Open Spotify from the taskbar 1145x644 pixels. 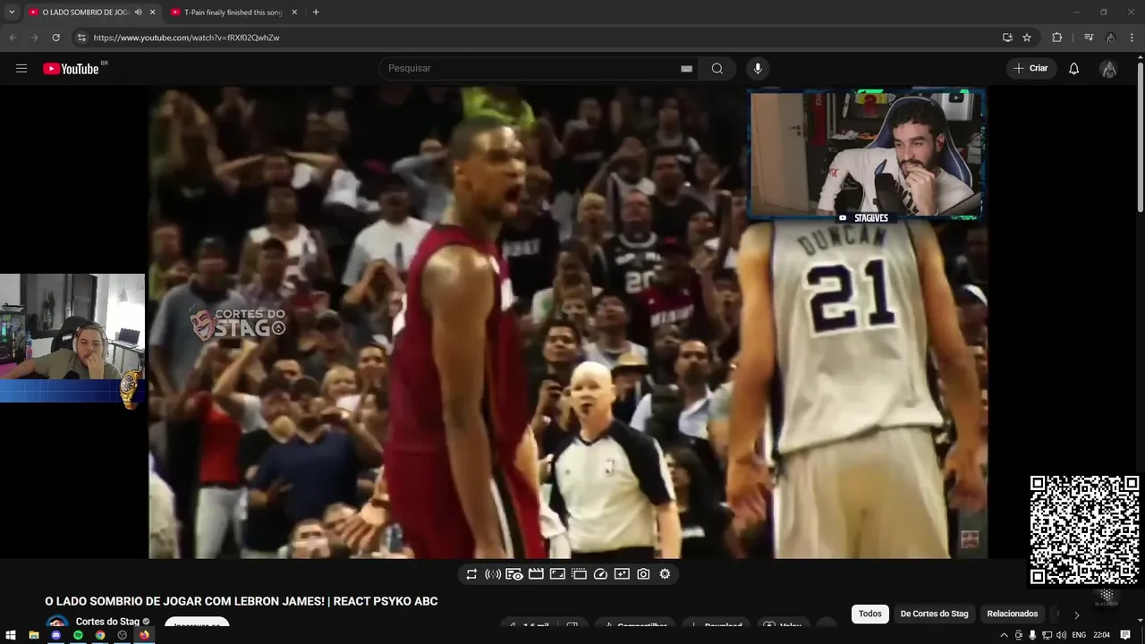click(78, 635)
